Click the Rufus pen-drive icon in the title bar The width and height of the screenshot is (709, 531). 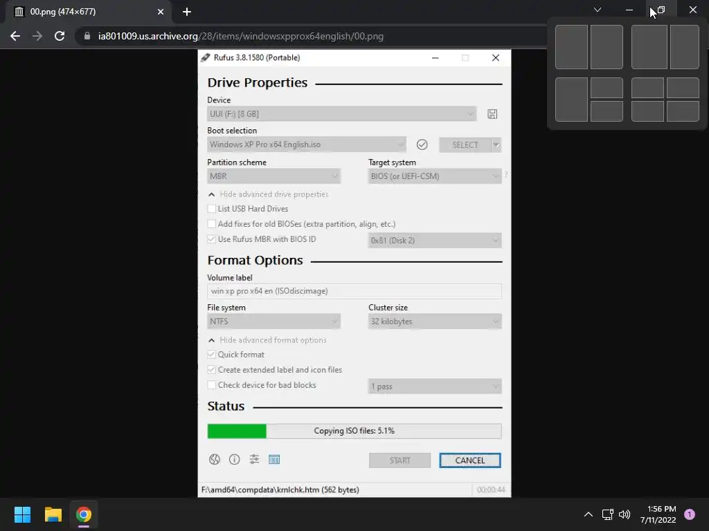click(206, 57)
